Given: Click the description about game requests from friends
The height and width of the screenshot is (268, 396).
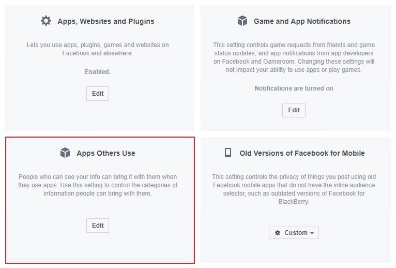Looking at the screenshot, I should coord(294,57).
